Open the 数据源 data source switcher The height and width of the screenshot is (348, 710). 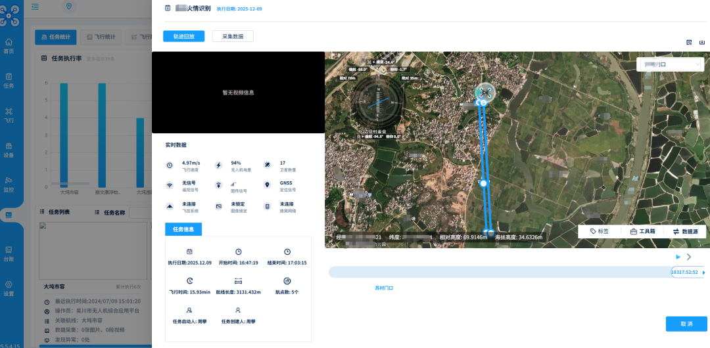(686, 231)
